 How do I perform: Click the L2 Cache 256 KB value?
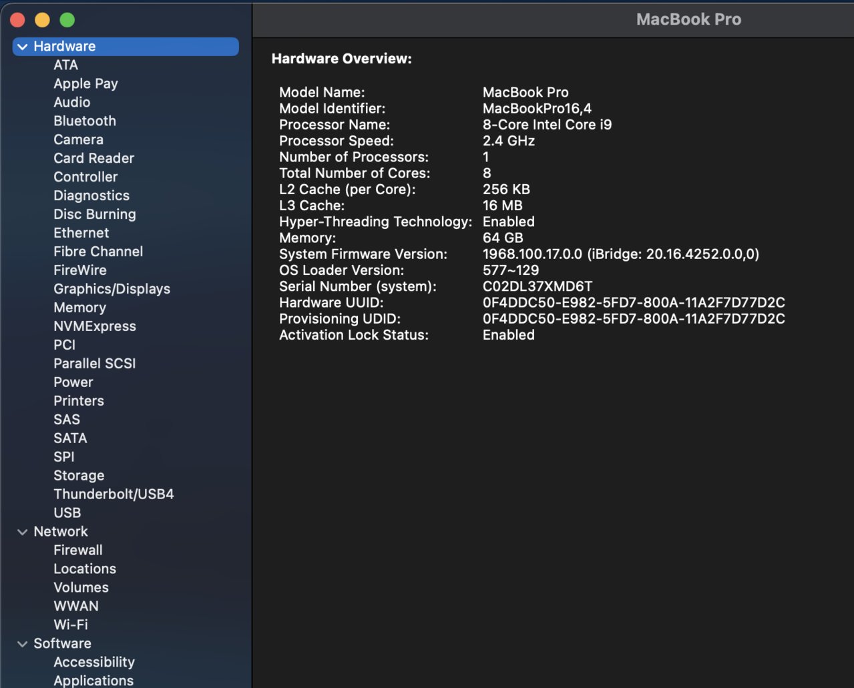pyautogui.click(x=506, y=190)
